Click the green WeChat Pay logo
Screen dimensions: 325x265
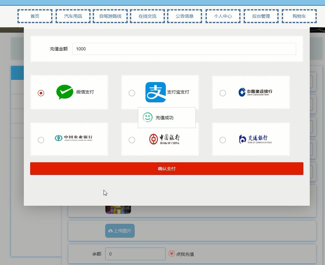pyautogui.click(x=65, y=92)
